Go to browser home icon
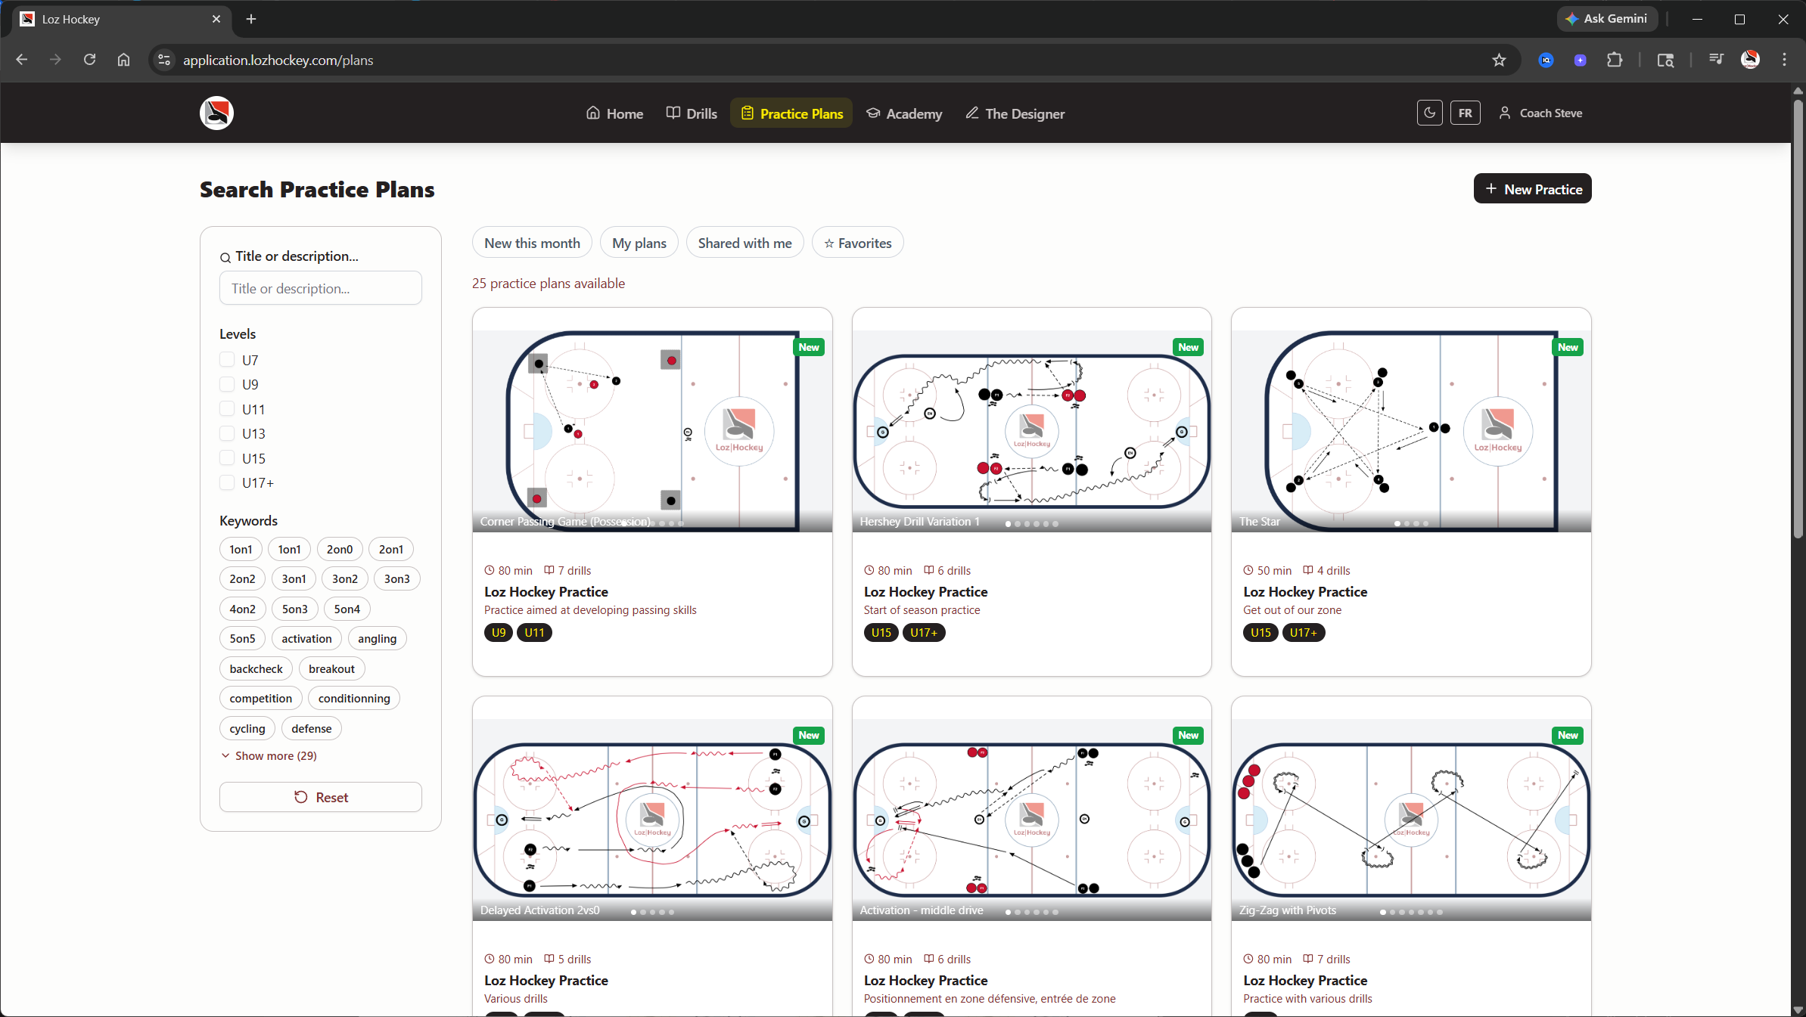 point(123,60)
